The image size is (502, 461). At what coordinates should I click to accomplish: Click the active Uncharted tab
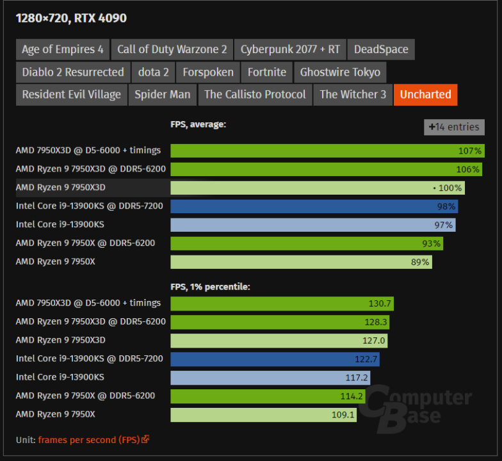[425, 95]
